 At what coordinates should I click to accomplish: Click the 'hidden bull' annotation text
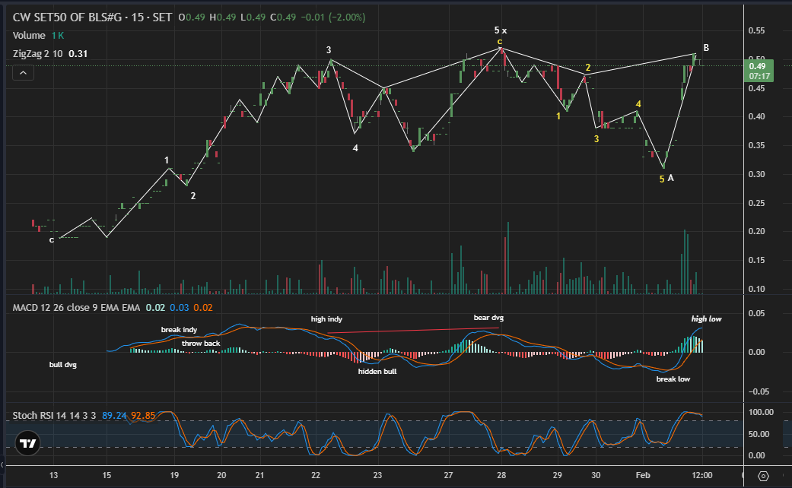click(x=377, y=372)
